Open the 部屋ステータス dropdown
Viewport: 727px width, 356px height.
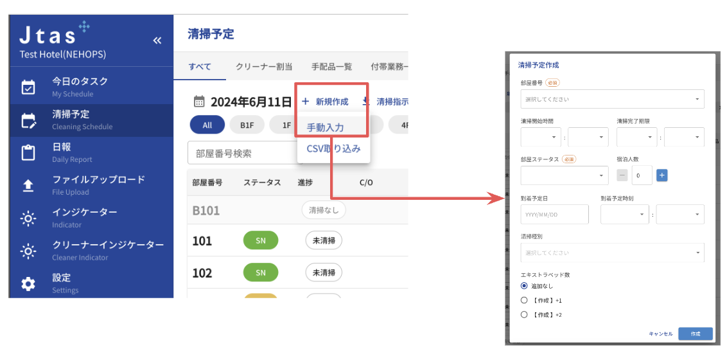pyautogui.click(x=565, y=175)
